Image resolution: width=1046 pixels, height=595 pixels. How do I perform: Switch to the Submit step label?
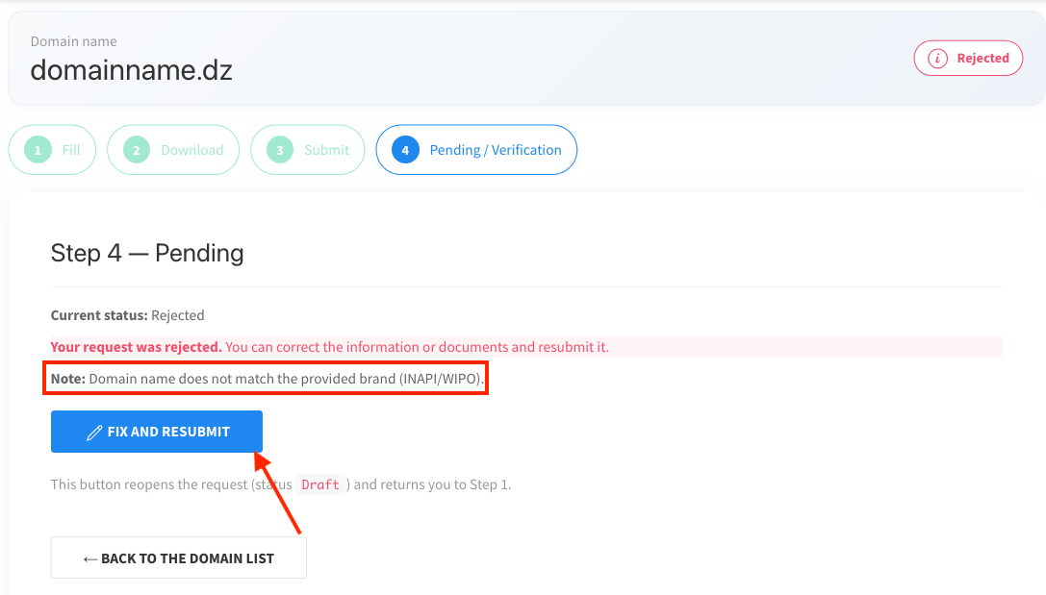point(326,150)
